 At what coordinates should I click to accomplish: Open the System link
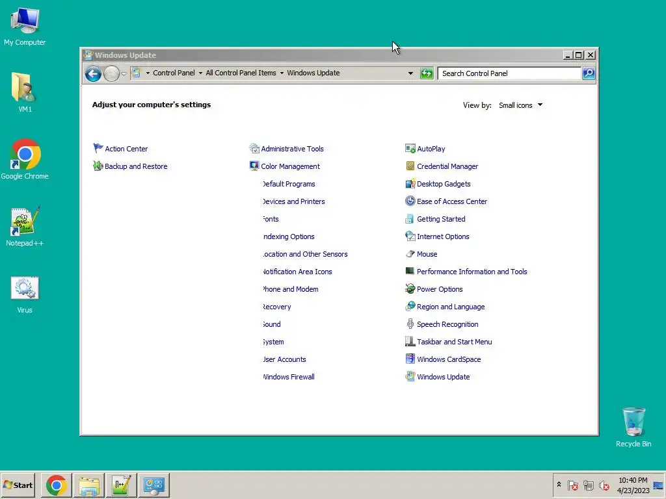pos(273,342)
